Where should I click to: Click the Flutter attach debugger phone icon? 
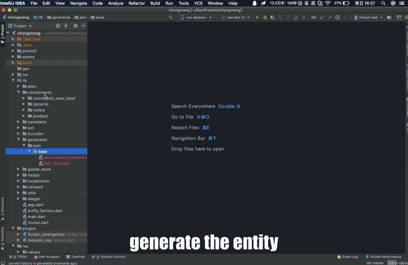point(296,17)
